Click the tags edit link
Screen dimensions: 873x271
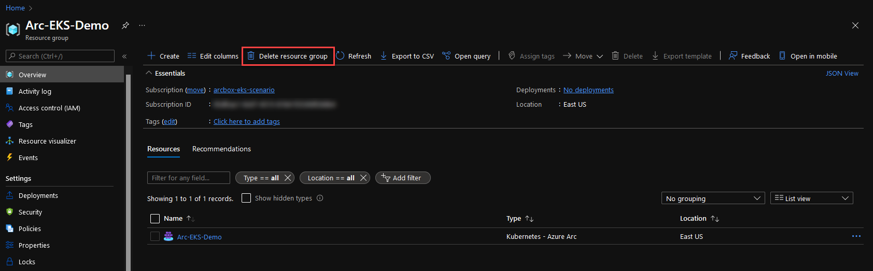(x=170, y=121)
